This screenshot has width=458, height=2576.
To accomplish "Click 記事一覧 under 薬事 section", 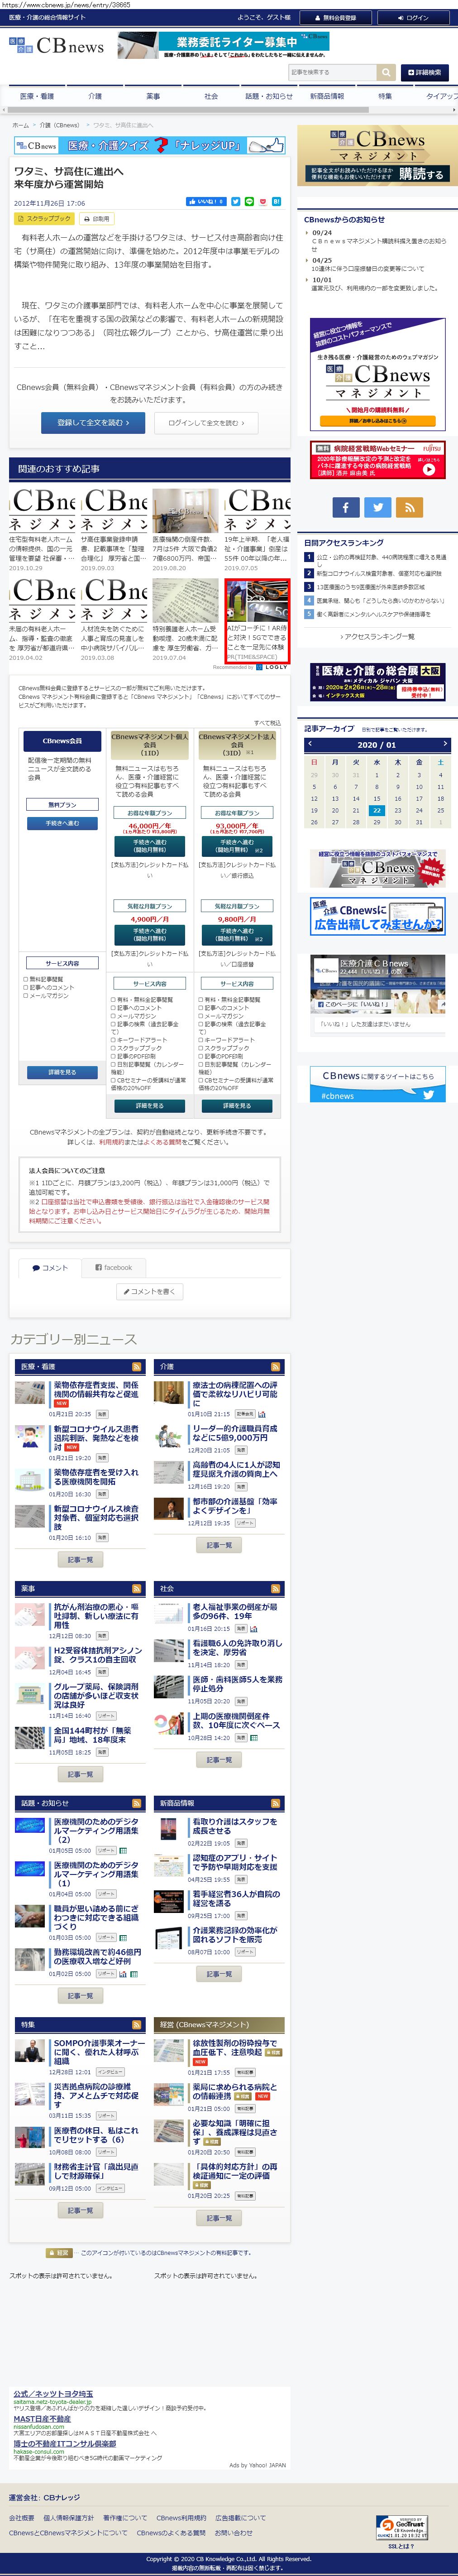I will coord(80,1774).
